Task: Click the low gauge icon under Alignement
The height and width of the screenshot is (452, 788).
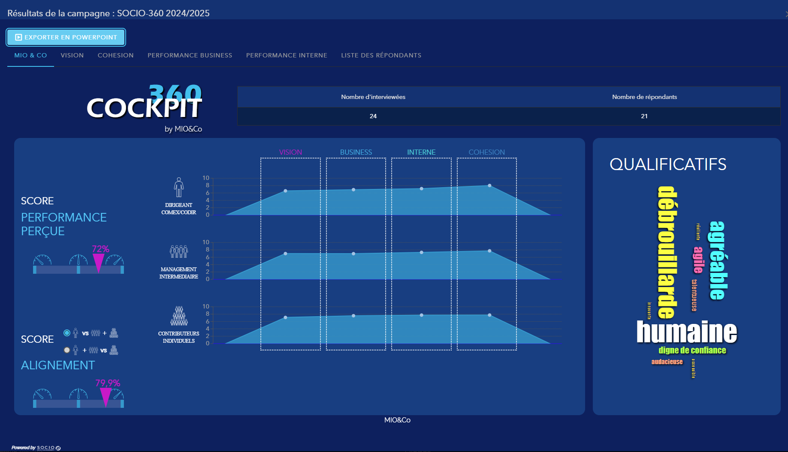Action: tap(42, 394)
